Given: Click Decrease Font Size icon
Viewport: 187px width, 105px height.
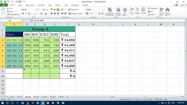Looking at the screenshot, I should click(47, 10).
